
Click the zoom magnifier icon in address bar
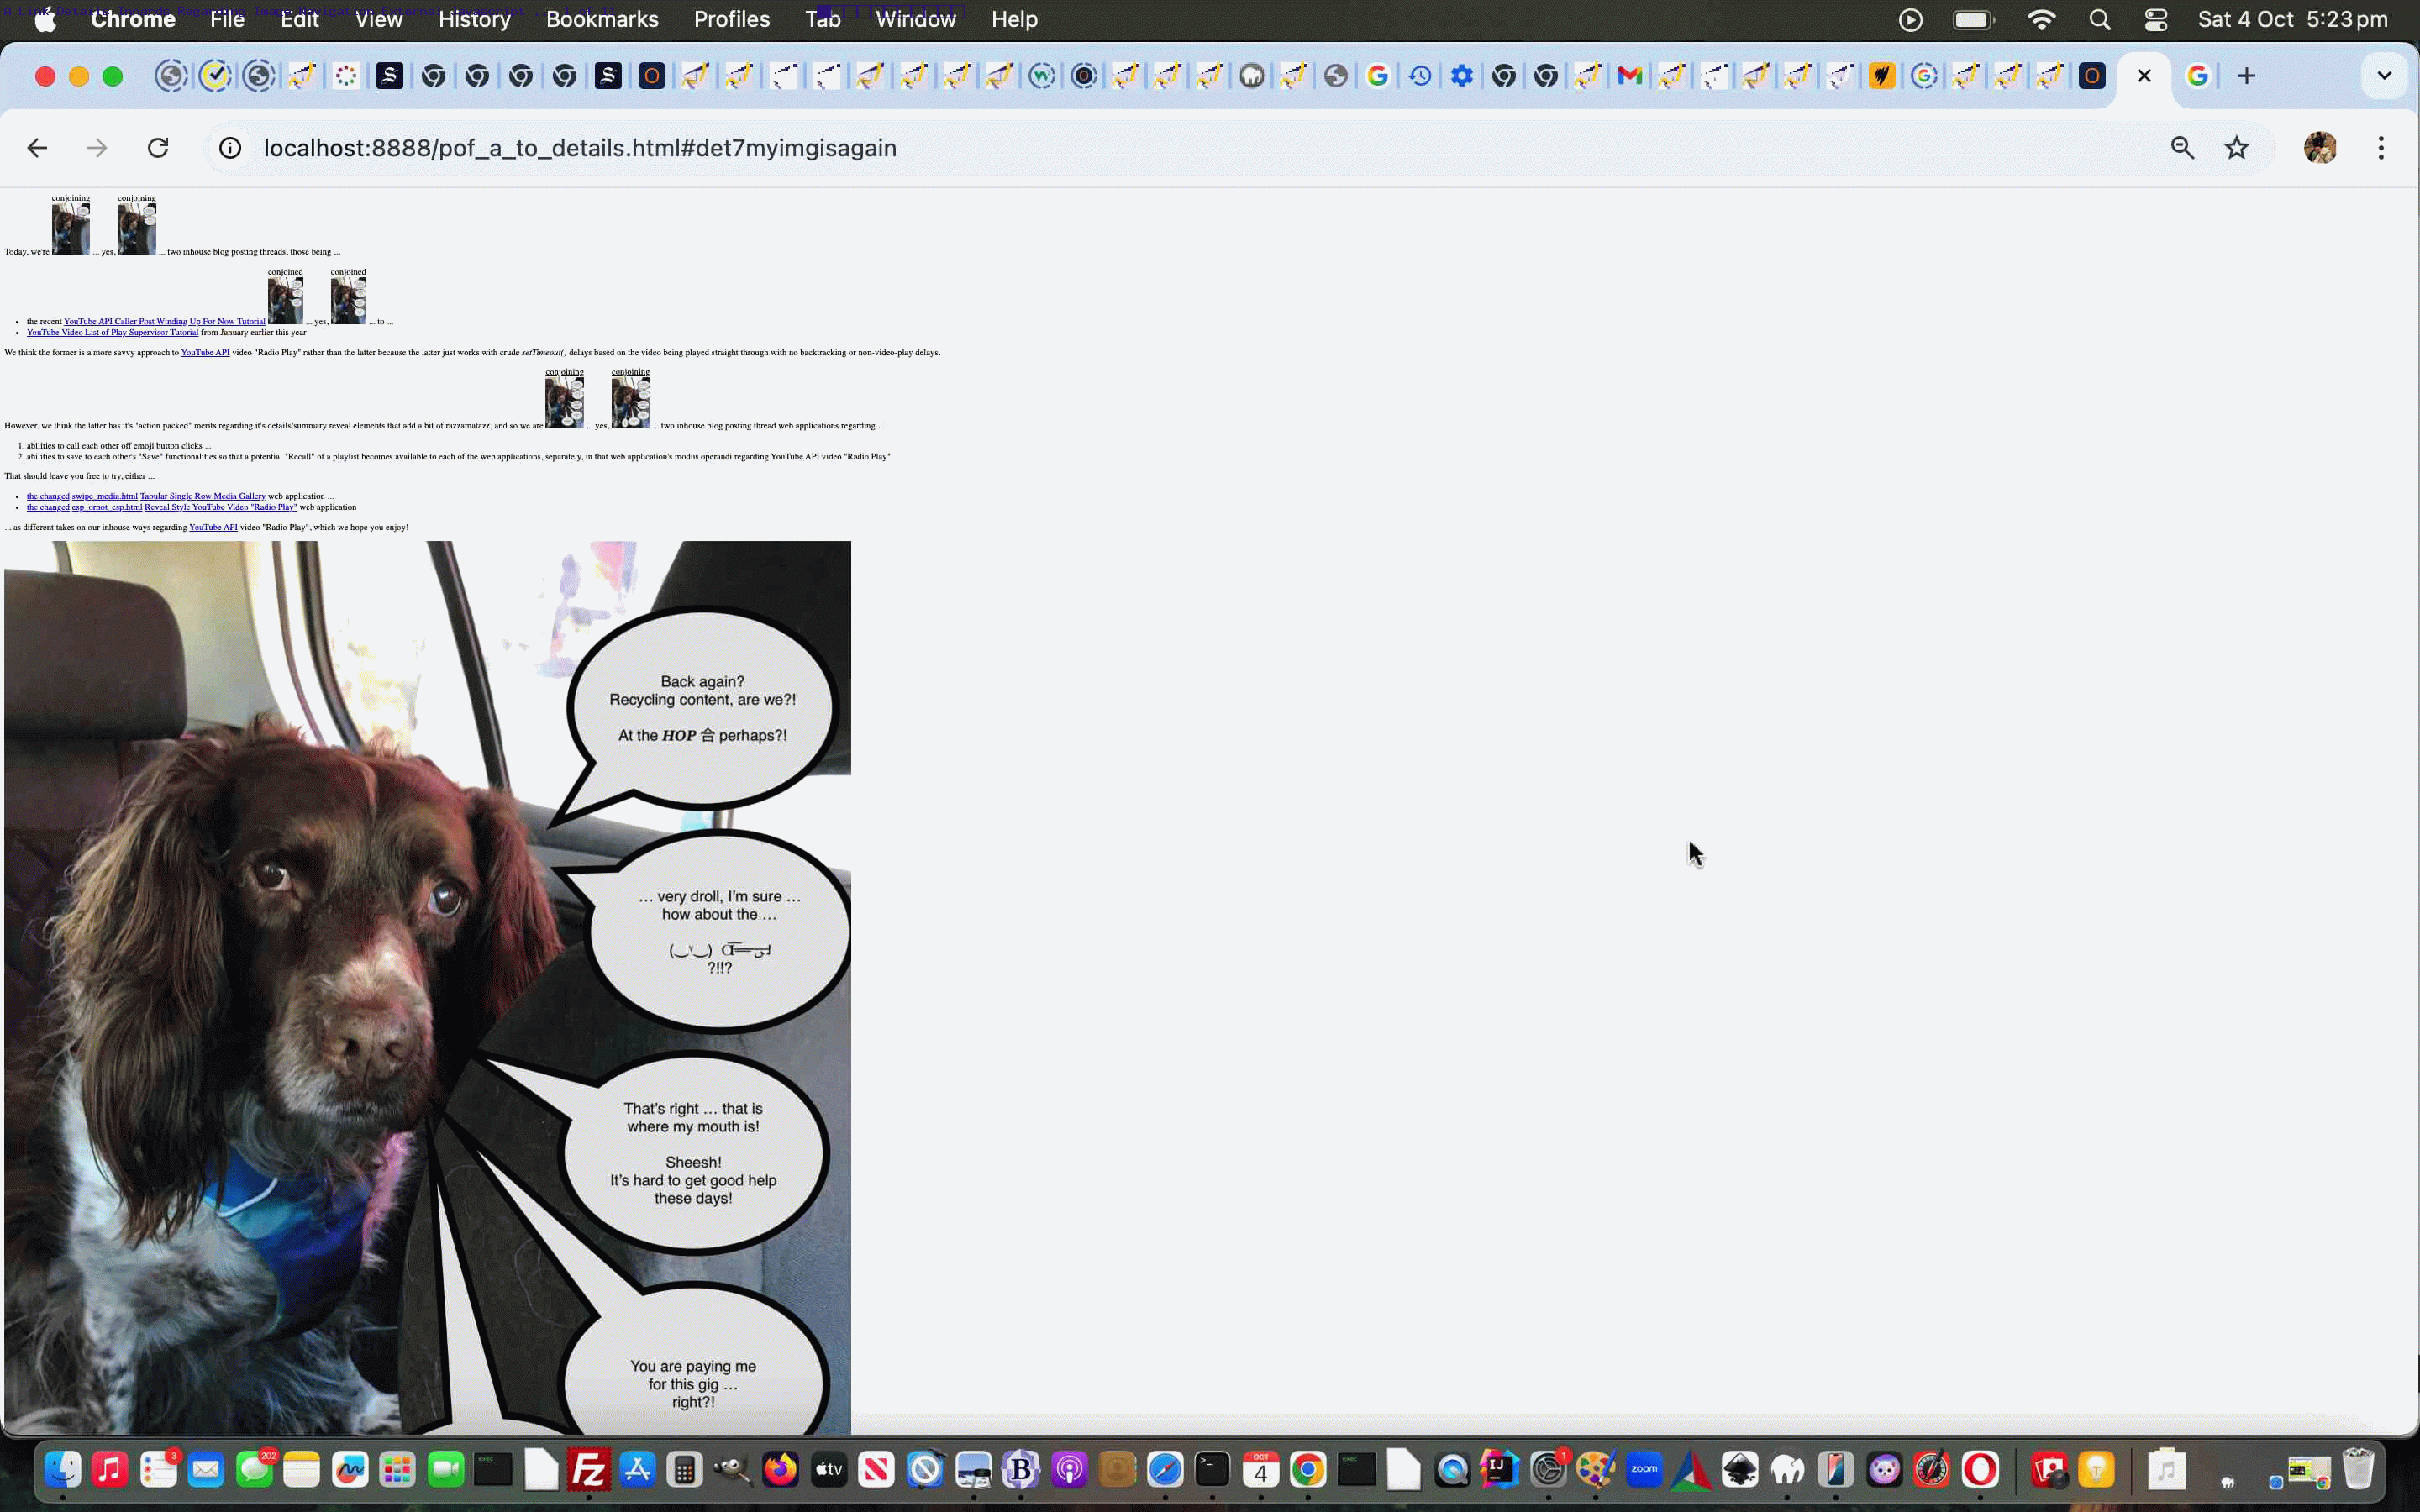[x=2182, y=148]
